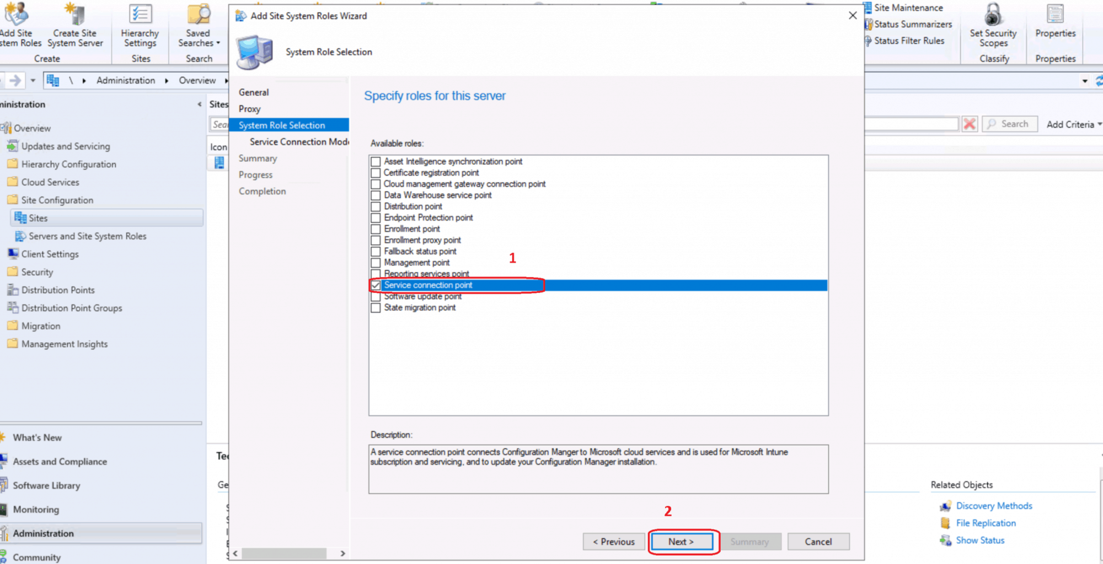The image size is (1103, 564).
Task: Click the Set Security Scopes lock icon
Action: coord(993,15)
